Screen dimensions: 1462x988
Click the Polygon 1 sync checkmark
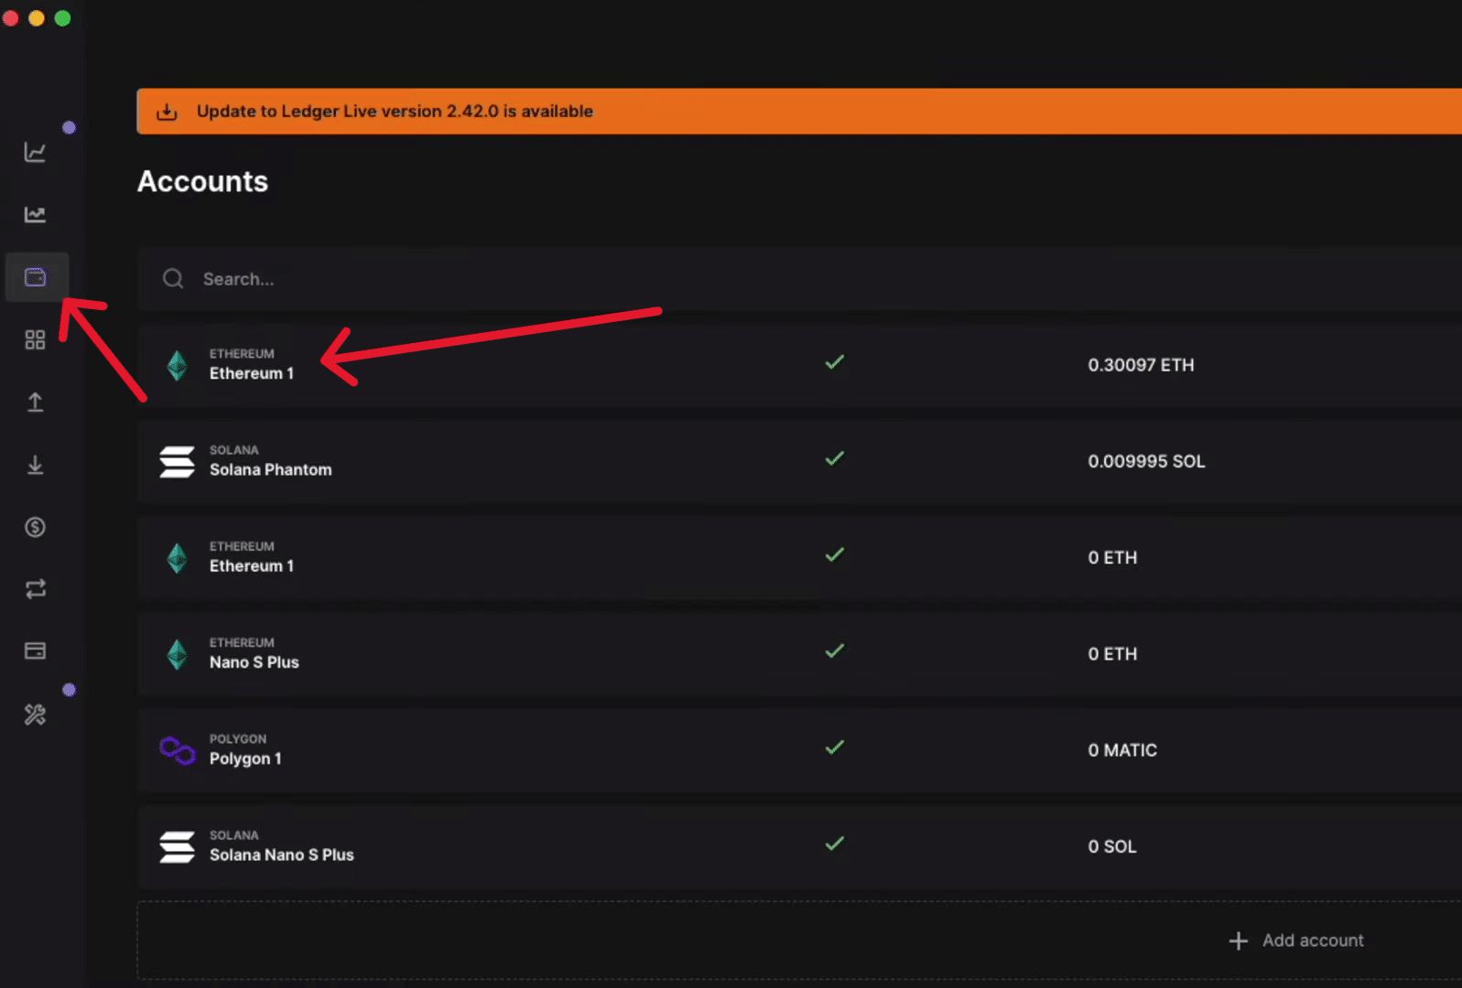click(835, 747)
